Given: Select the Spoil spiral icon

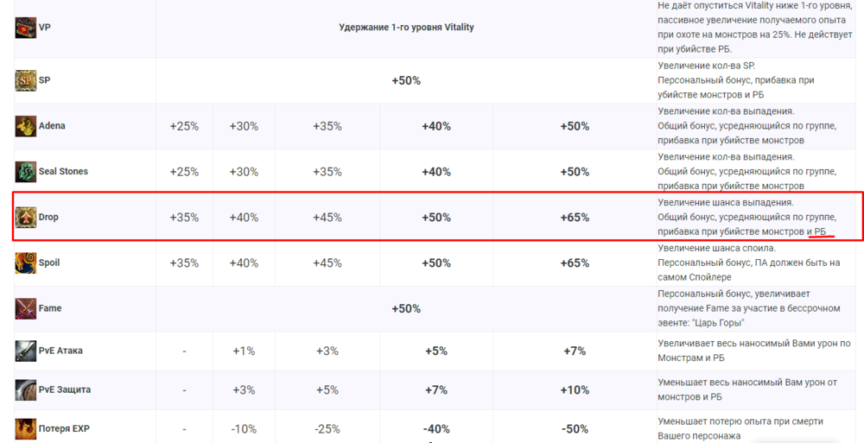Looking at the screenshot, I should pos(26,263).
